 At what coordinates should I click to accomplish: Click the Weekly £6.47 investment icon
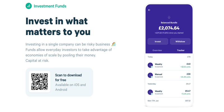pos(150,92)
